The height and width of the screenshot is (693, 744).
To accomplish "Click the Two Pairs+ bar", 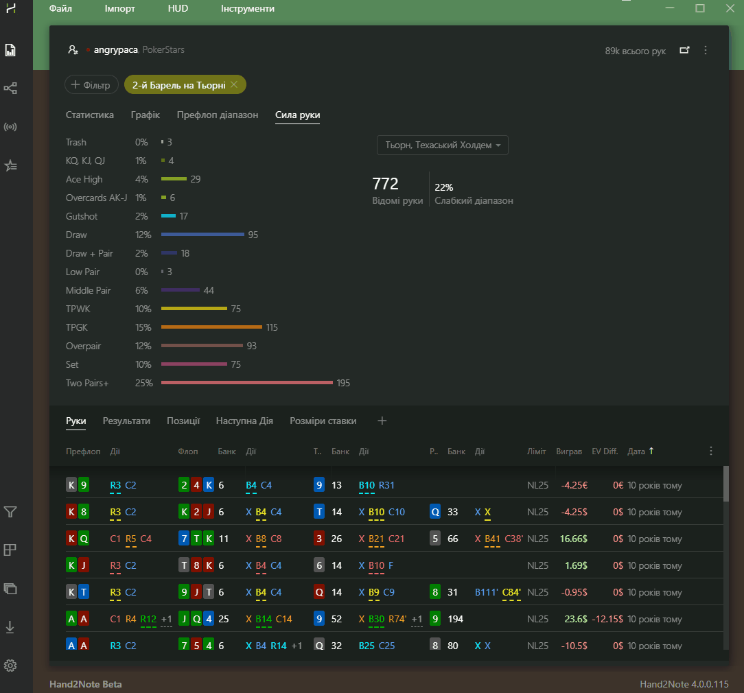I will click(246, 382).
